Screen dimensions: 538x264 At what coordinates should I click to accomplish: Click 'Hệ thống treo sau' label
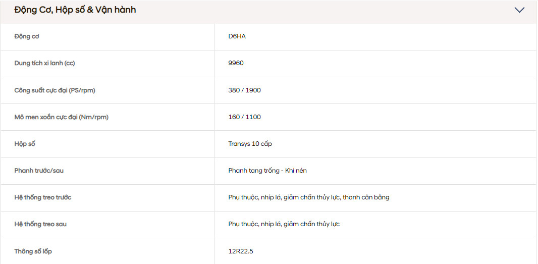tap(40, 224)
